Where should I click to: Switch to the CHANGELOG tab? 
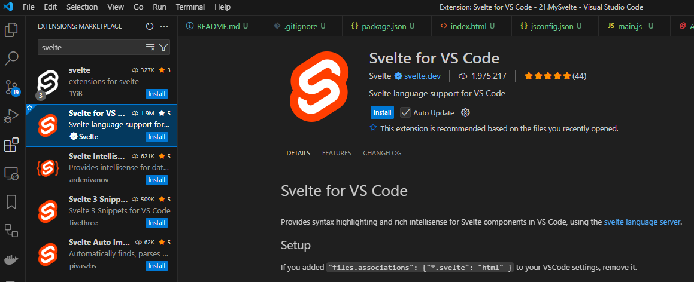pos(382,153)
